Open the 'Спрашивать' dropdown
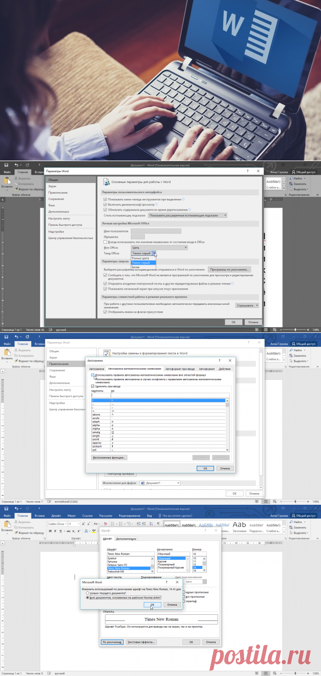This screenshot has width=321, height=676. pyautogui.click(x=247, y=305)
